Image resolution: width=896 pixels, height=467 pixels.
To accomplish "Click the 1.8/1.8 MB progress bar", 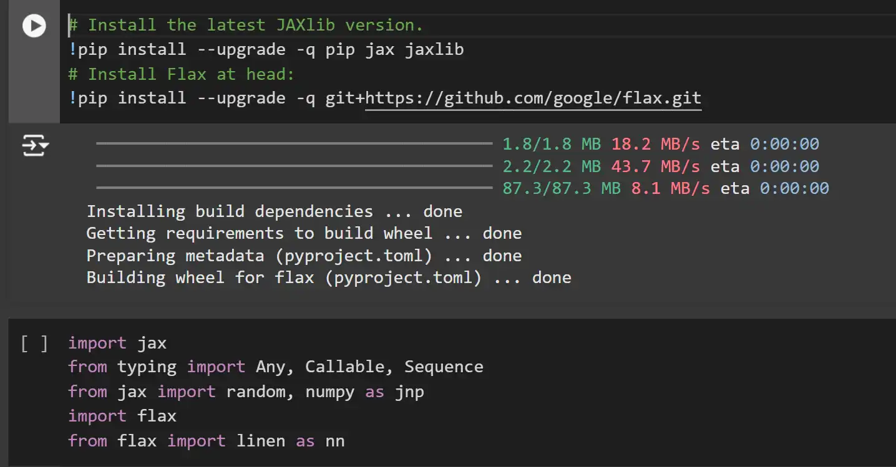I will tap(294, 143).
